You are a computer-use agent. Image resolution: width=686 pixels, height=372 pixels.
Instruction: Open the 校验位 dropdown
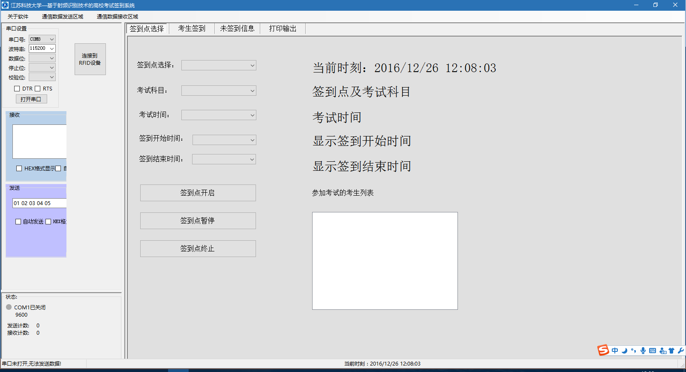[42, 77]
